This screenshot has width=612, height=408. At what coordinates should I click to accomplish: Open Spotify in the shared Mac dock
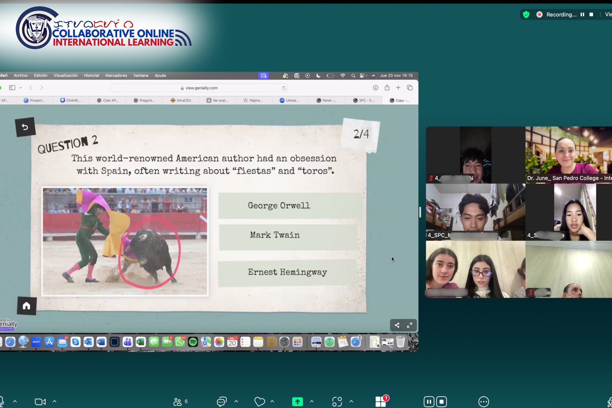[193, 342]
